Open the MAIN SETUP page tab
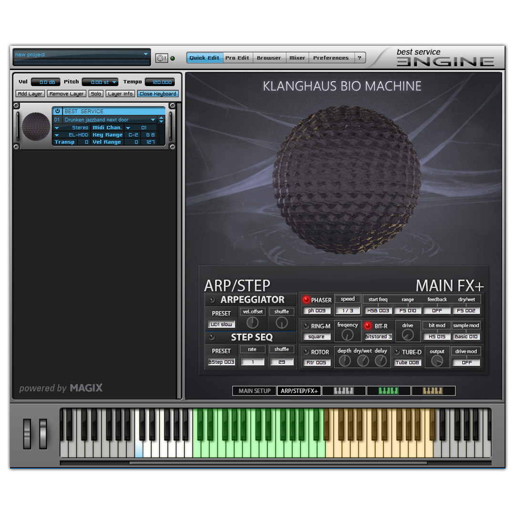Screen dimensions: 515x515 [x=254, y=391]
